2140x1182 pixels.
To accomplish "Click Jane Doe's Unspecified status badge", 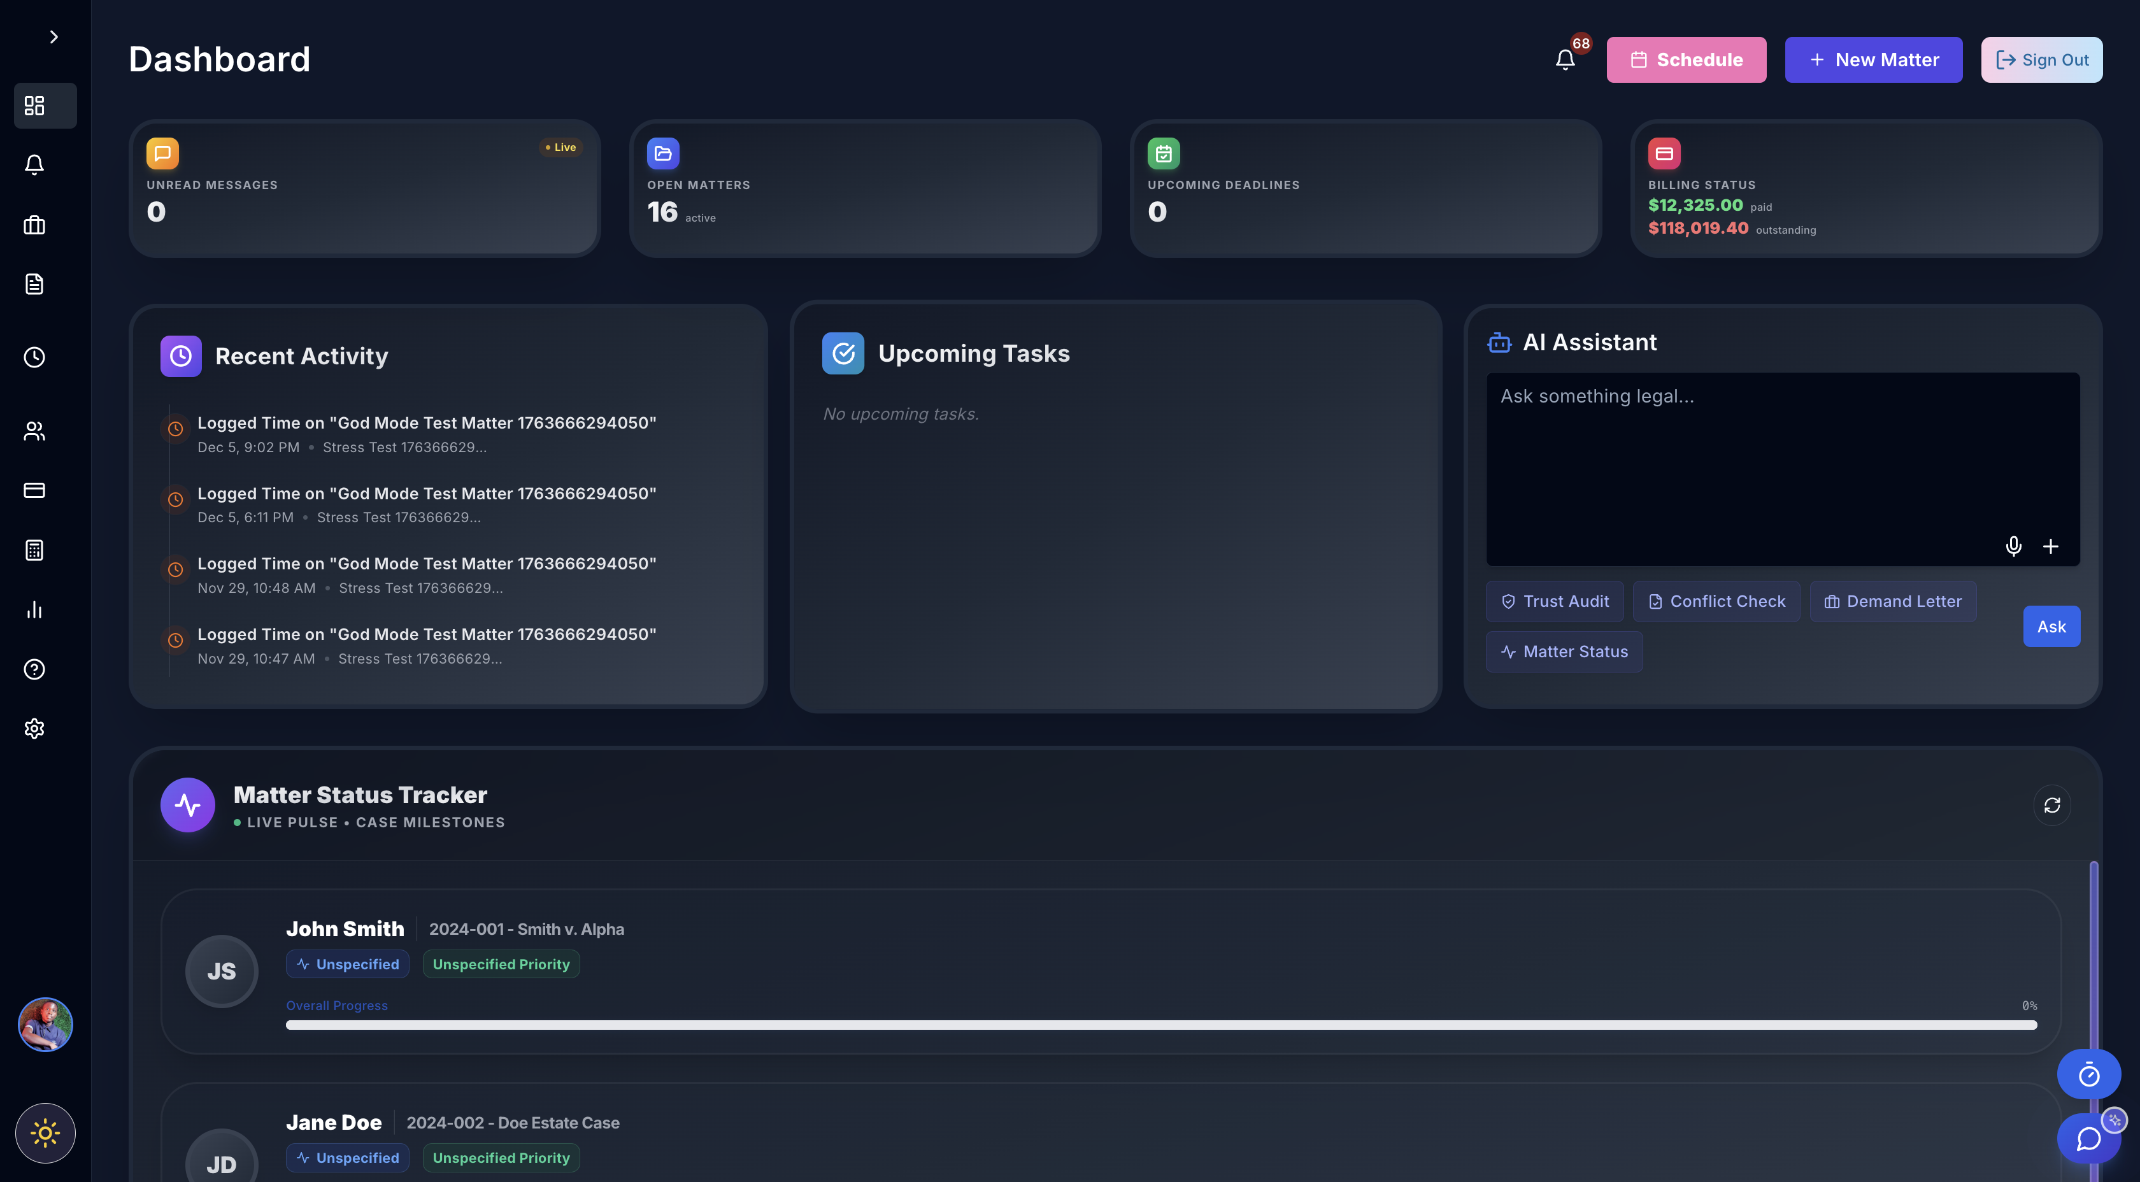I will click(347, 1158).
